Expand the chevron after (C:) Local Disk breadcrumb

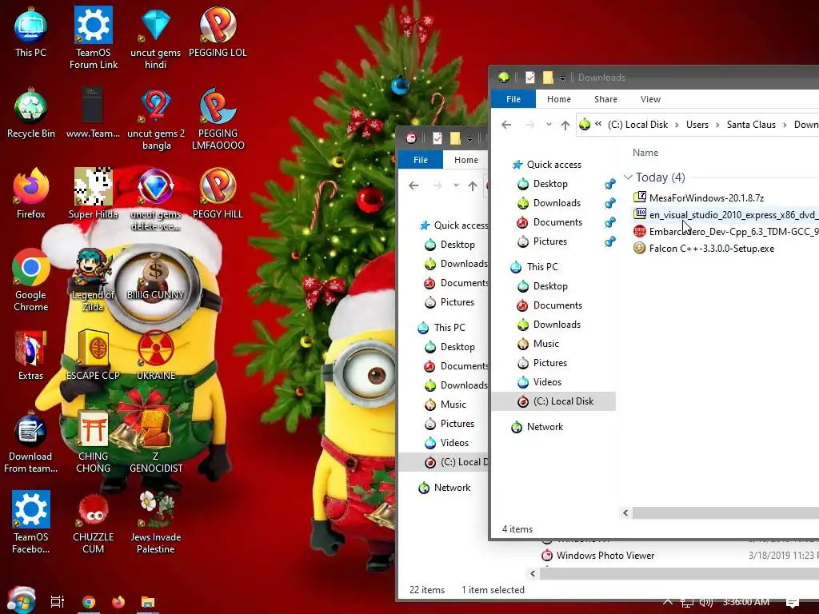(x=677, y=125)
